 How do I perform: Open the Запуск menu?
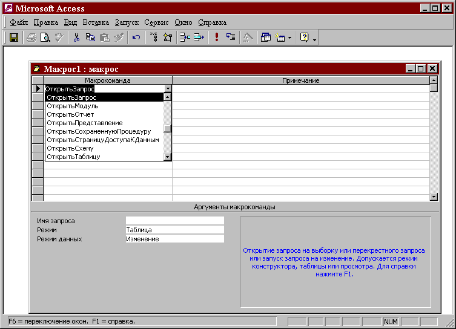pos(127,22)
